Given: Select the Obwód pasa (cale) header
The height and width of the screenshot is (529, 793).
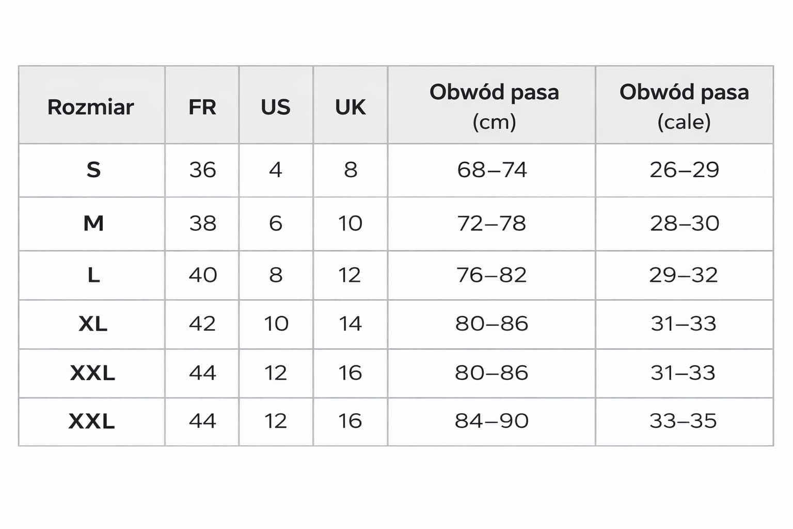Looking at the screenshot, I should tap(684, 106).
